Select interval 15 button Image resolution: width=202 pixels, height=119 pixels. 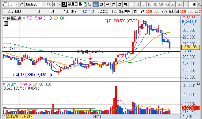tap(155, 4)
